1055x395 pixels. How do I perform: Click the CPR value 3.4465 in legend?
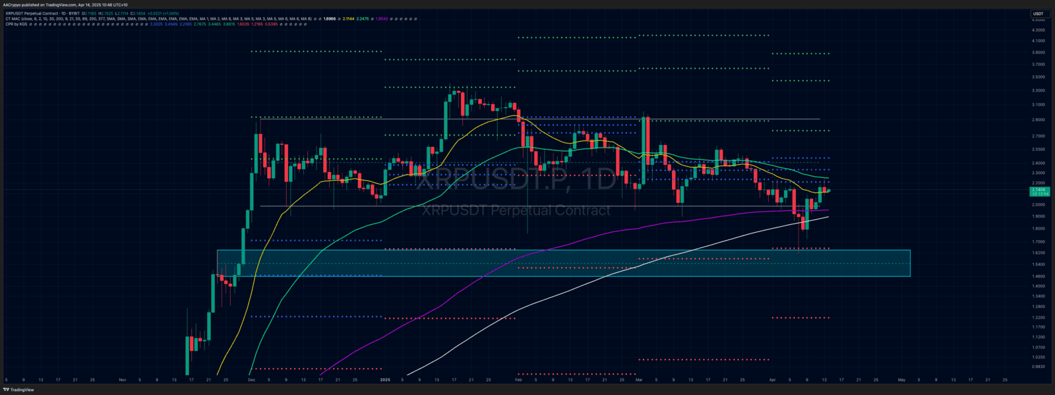click(216, 24)
